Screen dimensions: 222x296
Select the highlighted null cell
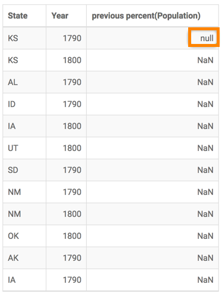(x=204, y=37)
